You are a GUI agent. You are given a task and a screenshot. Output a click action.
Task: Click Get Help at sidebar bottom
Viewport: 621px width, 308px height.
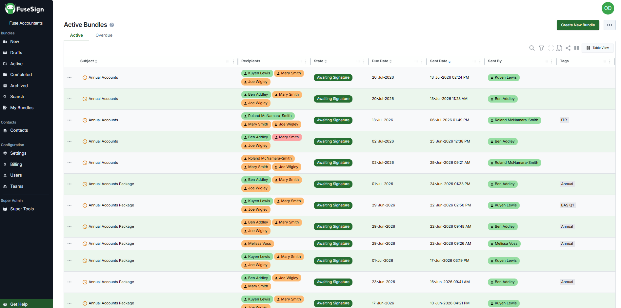pyautogui.click(x=26, y=304)
